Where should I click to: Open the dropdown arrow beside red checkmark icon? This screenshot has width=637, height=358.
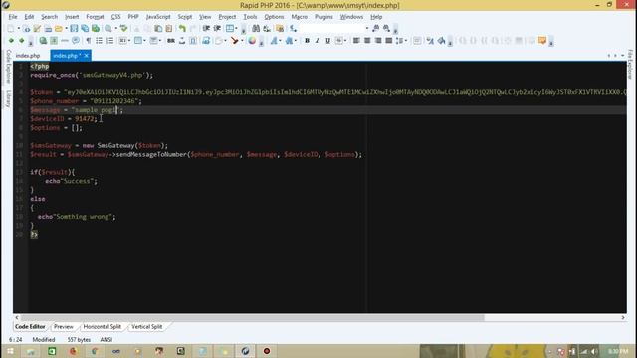coord(242,41)
